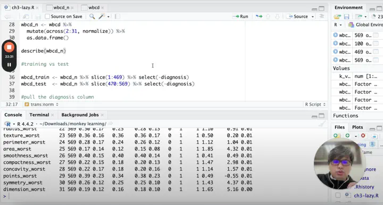Image resolution: width=383 pixels, height=205 pixels.
Task: Click the describe(wbcd_n) line in editor
Action: (x=44, y=51)
